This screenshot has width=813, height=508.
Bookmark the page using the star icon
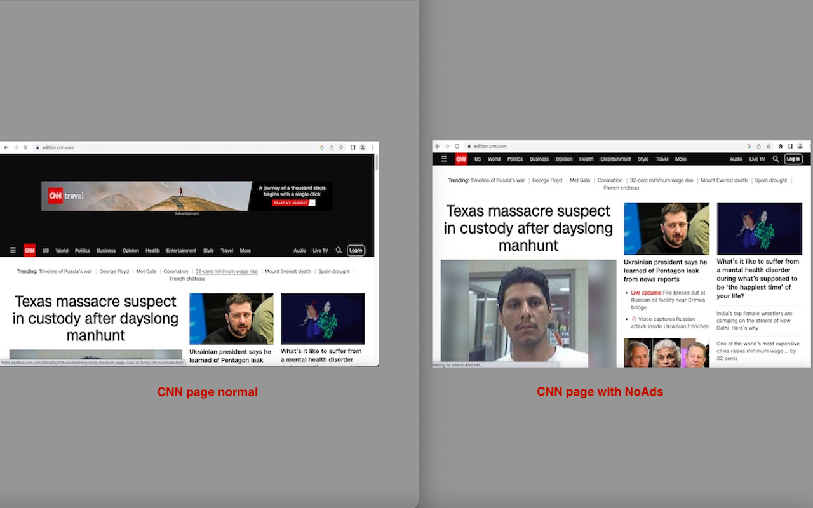click(769, 145)
